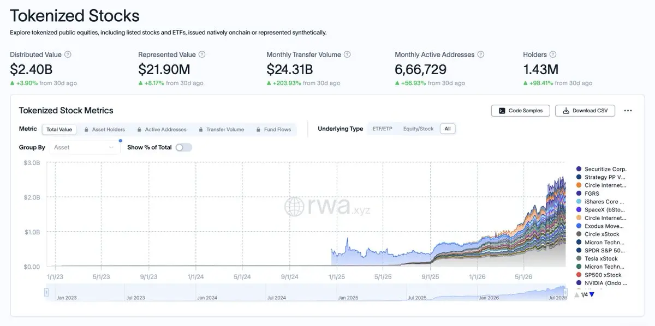The width and height of the screenshot is (655, 326).
Task: Toggle SP500 xStock series in legend
Action: [x=599, y=275]
